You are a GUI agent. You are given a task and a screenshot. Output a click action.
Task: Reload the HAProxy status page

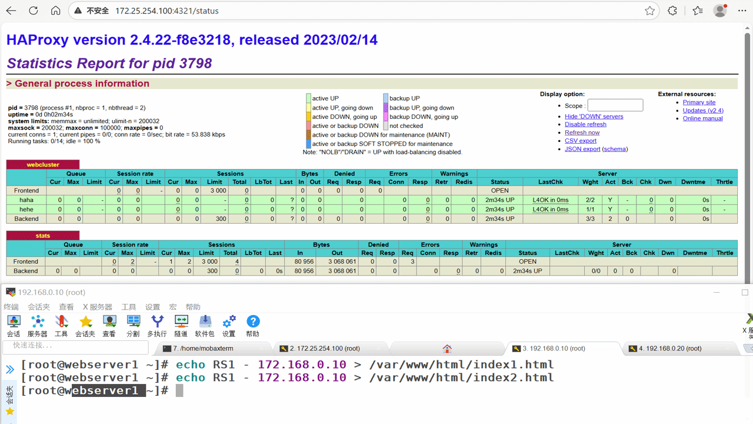pos(34,11)
